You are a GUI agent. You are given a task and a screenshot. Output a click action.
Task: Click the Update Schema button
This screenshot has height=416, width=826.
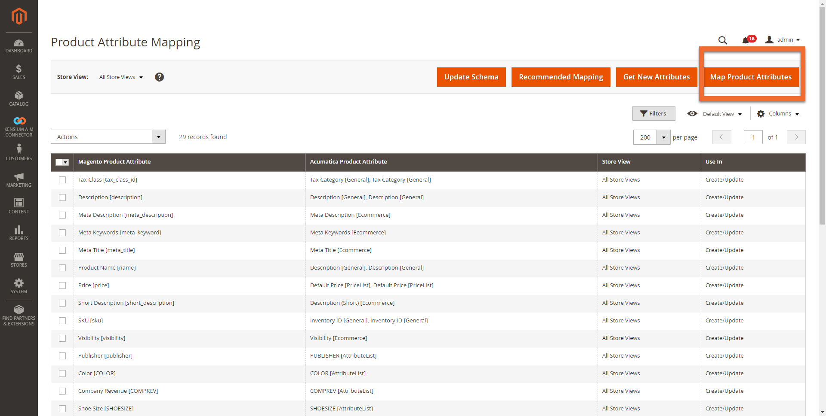coord(472,77)
